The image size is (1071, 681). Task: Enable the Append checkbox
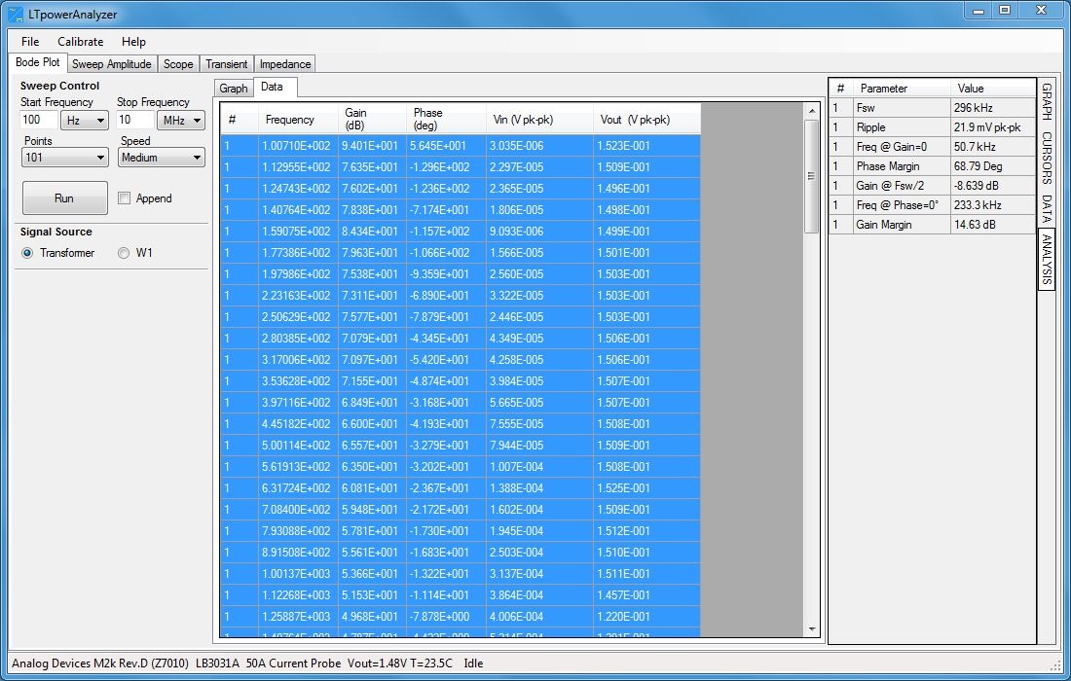pos(124,198)
